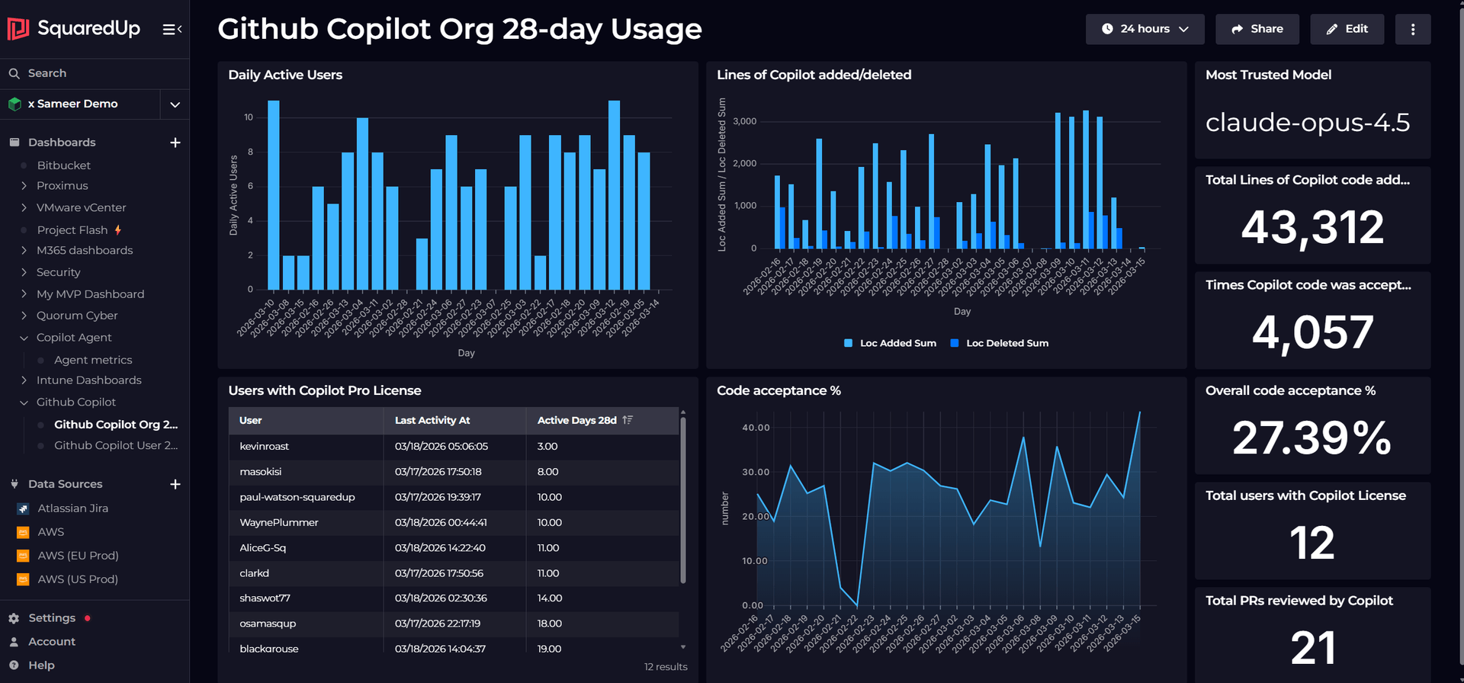Open the more options kebab menu
Viewport: 1464px width, 683px height.
[1413, 29]
